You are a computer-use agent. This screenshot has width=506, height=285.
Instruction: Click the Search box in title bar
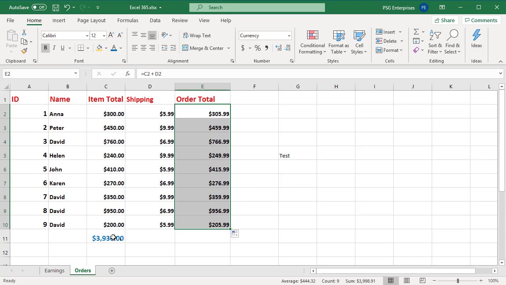coord(257,7)
